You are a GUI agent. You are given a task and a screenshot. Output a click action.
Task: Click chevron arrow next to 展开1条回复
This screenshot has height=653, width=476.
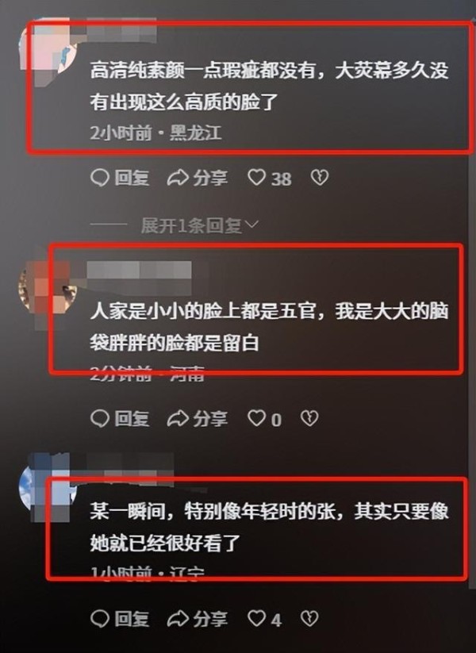(251, 225)
